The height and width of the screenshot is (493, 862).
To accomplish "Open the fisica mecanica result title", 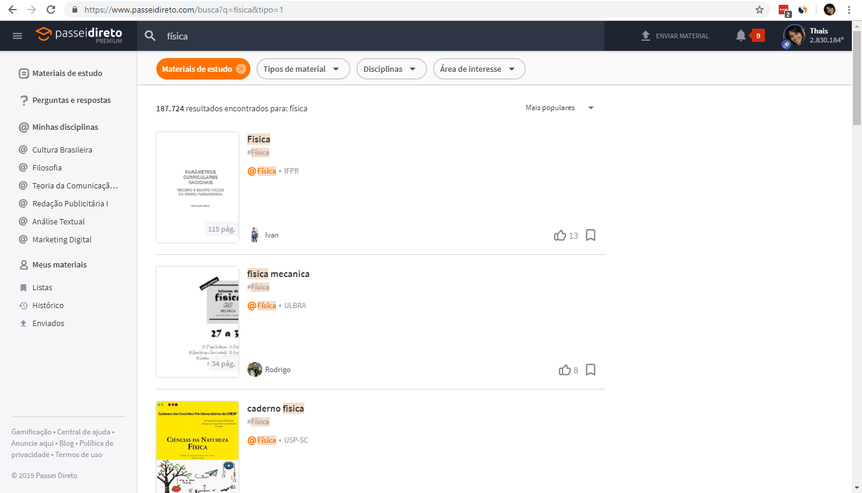I will coord(279,274).
